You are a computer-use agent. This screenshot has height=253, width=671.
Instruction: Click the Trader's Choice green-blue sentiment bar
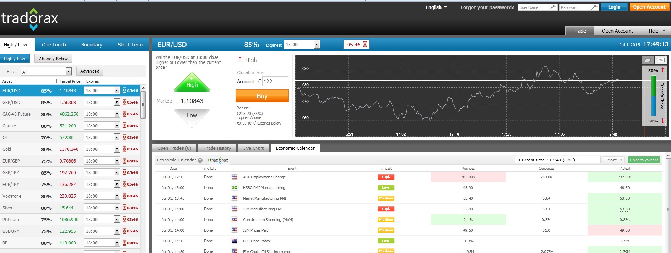coord(654,96)
